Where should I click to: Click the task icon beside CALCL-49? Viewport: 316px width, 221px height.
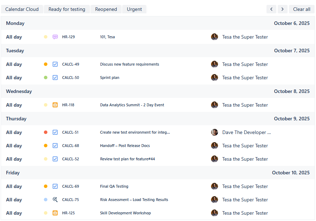point(55,64)
